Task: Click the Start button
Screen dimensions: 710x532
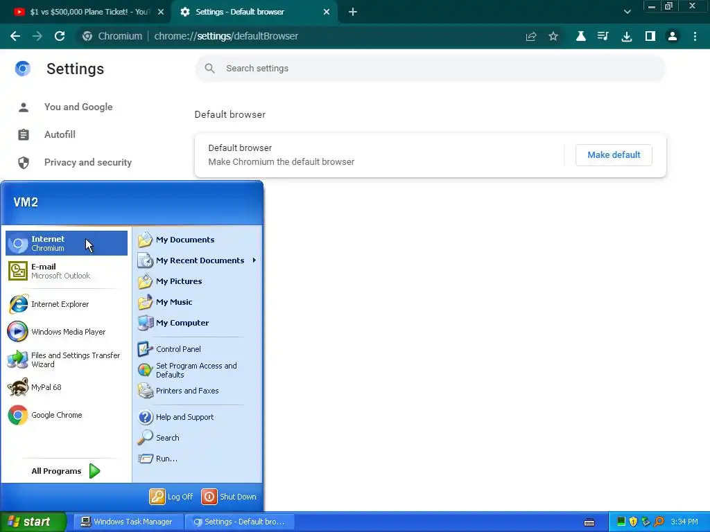Action: point(33,522)
